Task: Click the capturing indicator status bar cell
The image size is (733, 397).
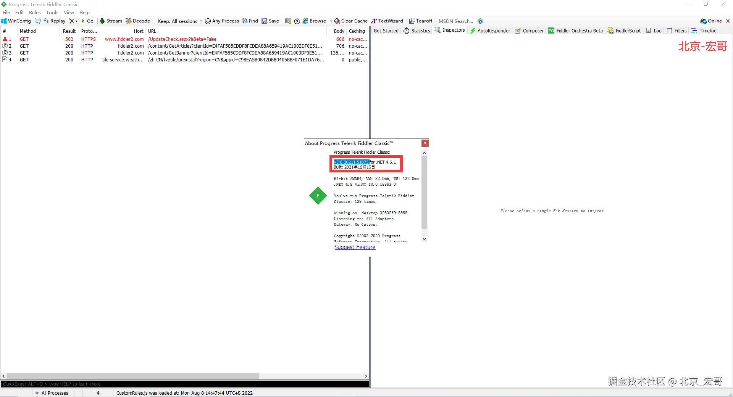Action: click(16, 393)
